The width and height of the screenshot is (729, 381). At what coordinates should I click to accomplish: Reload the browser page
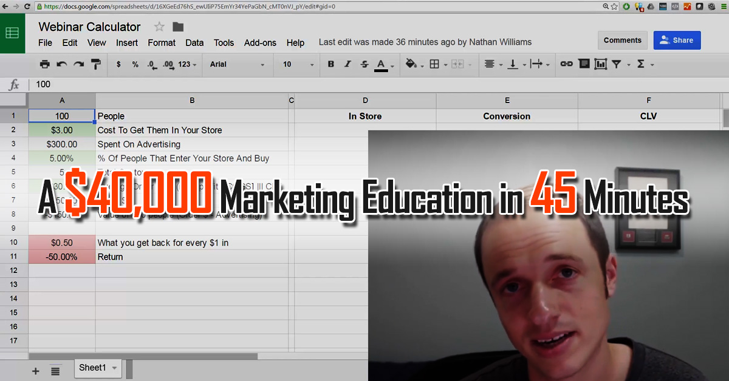point(29,6)
